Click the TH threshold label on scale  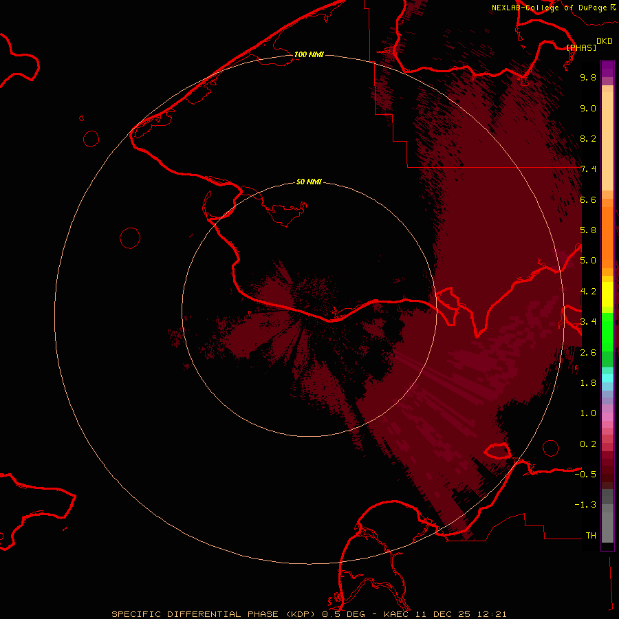[x=591, y=536]
